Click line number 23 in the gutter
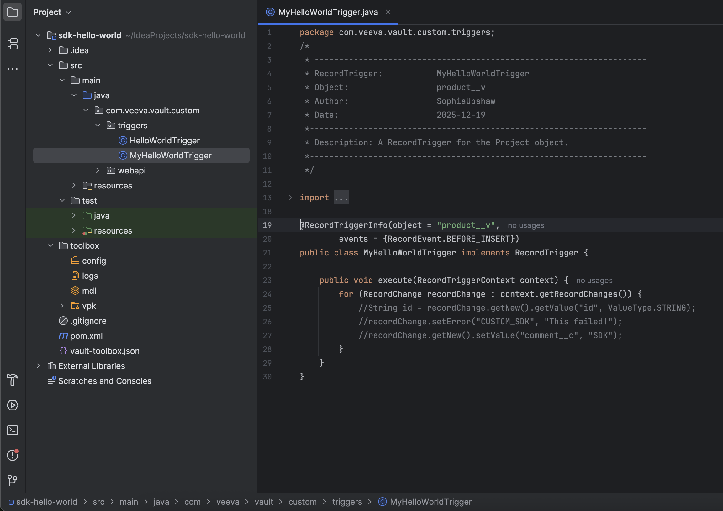Screen dimensions: 723x511 click(x=267, y=280)
